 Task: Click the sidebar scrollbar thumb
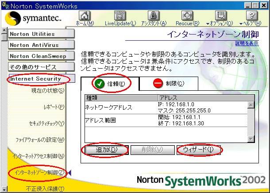[x=4, y=38]
